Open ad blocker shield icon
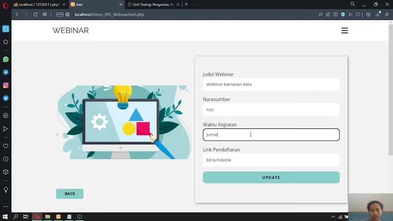The width and height of the screenshot is (393, 221). click(343, 15)
